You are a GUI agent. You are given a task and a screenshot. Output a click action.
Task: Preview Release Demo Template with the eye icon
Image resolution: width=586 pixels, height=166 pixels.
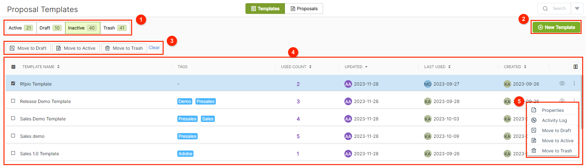point(562,101)
